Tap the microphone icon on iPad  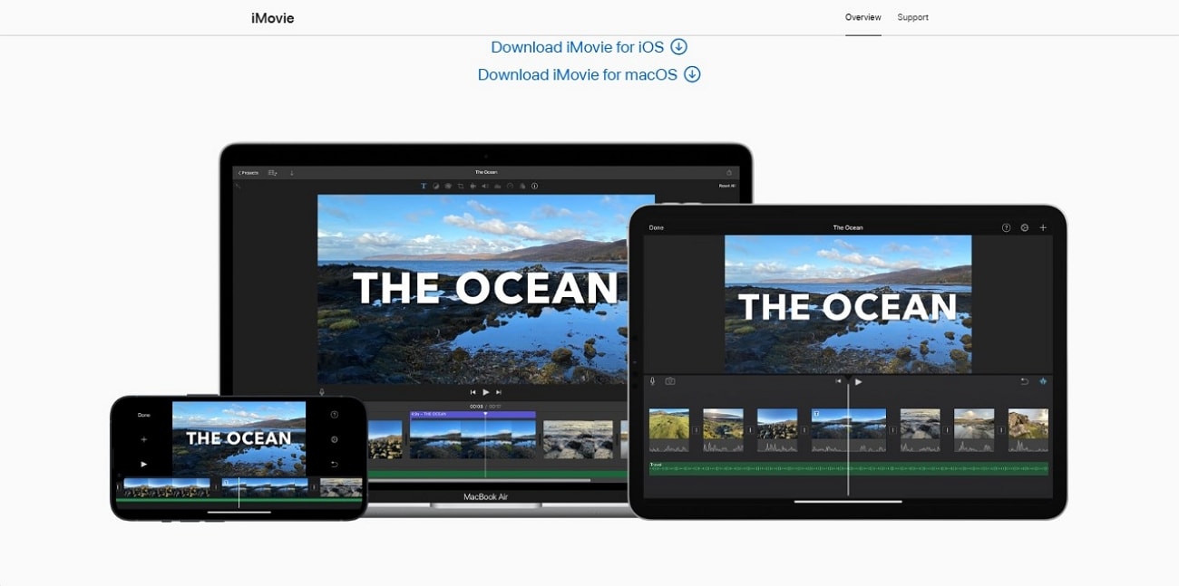652,381
